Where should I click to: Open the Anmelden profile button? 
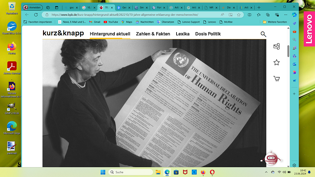pos(32,8)
